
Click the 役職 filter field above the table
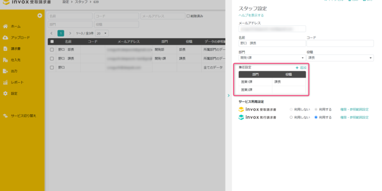116,24
